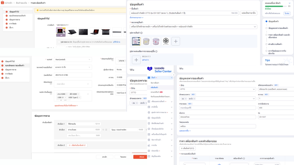This screenshot has width=294, height=165.
Task: Open the Acer brand dropdown
Action: pyautogui.click(x=73, y=60)
